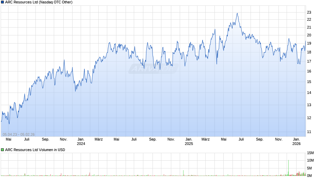Screen dimensions: 320x179
Task: Click the price axis value 22
Action: click(x=309, y=19)
